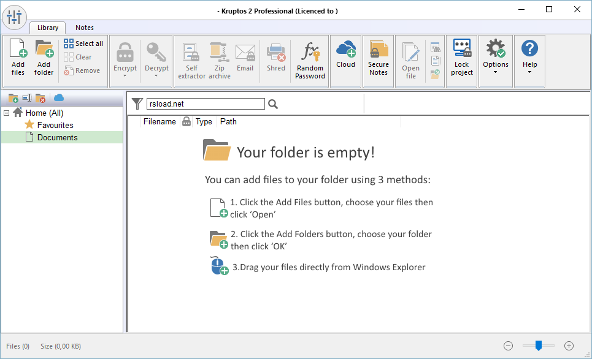Click the Files (0) status text
Image resolution: width=592 pixels, height=359 pixels.
click(x=18, y=346)
